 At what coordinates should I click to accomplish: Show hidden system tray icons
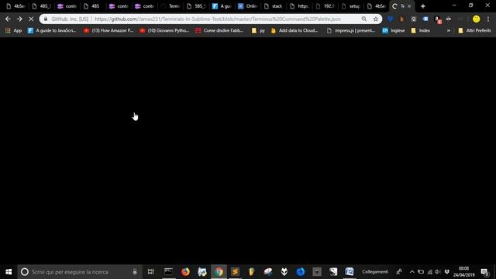[x=412, y=272]
